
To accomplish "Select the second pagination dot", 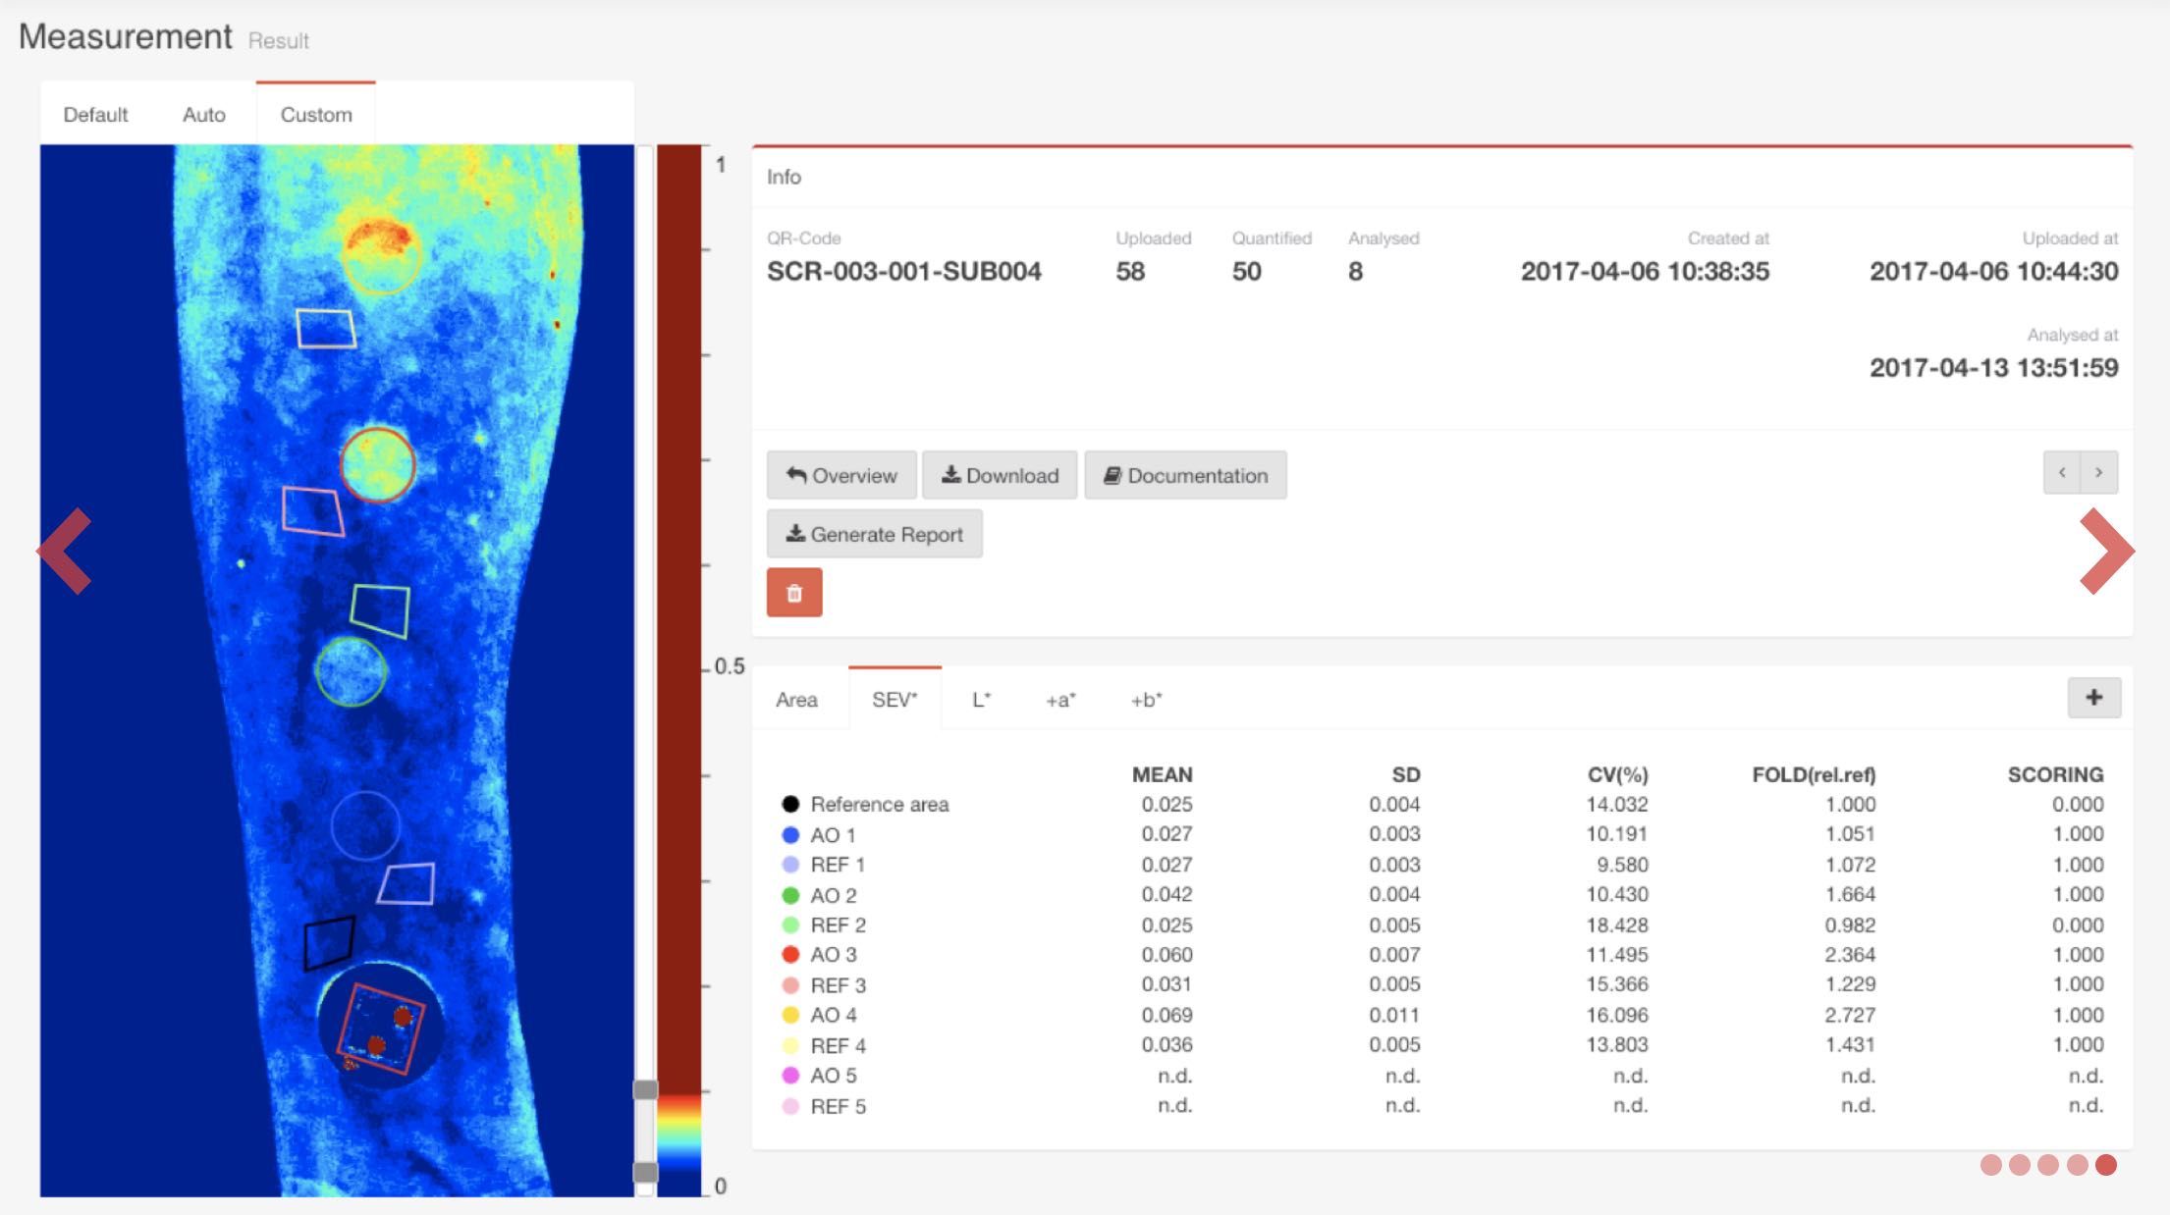I will [2020, 1165].
